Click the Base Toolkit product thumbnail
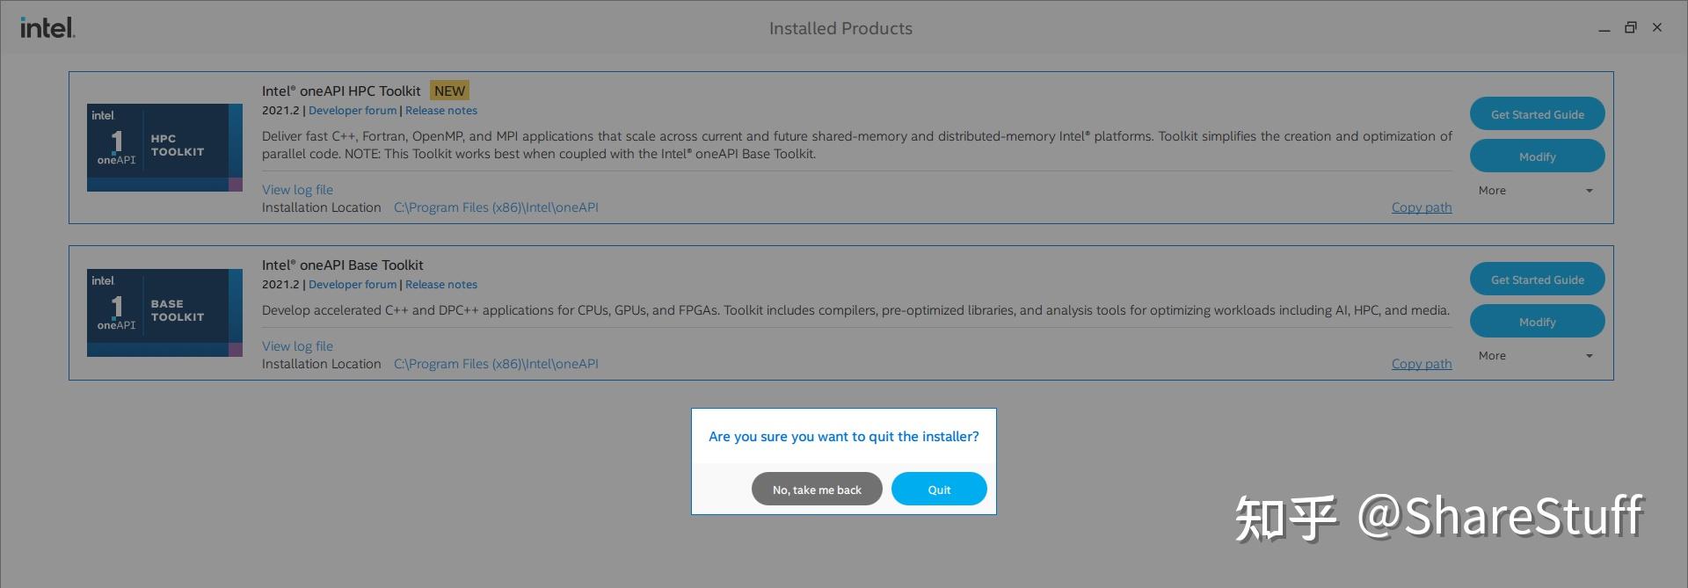 coord(164,313)
